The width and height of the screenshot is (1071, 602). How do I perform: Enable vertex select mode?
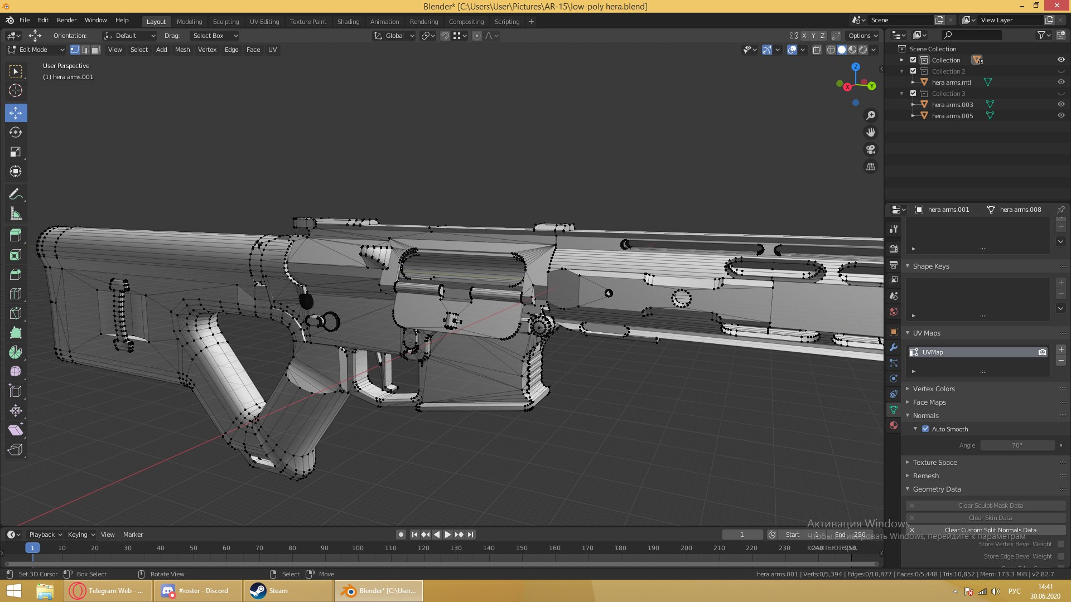pos(75,50)
